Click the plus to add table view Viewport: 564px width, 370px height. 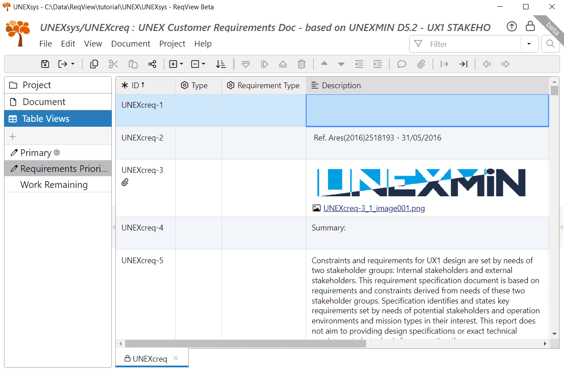coord(13,136)
